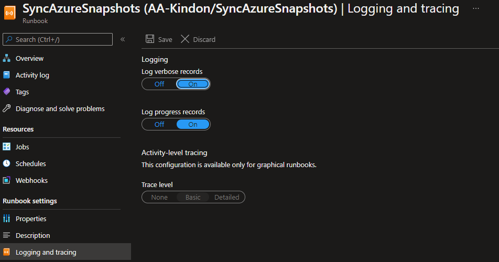Click the wrench icon for Diagnose and solve problems
Screen dimensions: 499x262
[x=7, y=108]
